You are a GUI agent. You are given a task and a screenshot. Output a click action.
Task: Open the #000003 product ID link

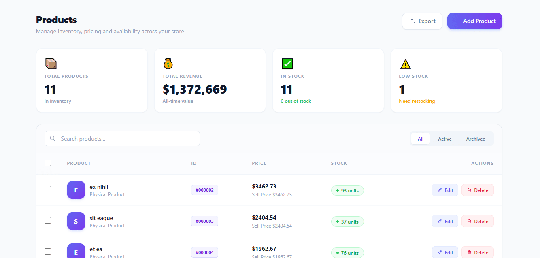tap(204, 221)
